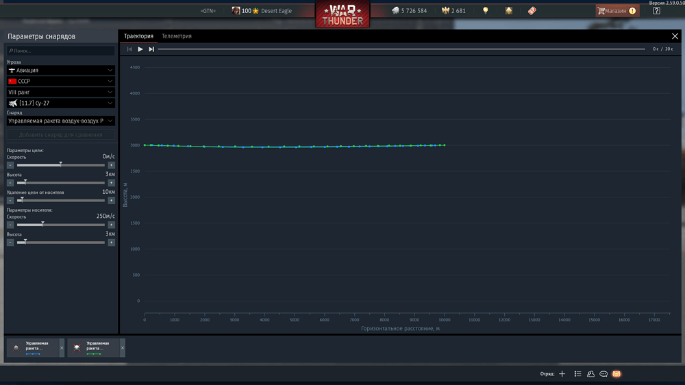Select the green-line missile card

(x=93, y=348)
